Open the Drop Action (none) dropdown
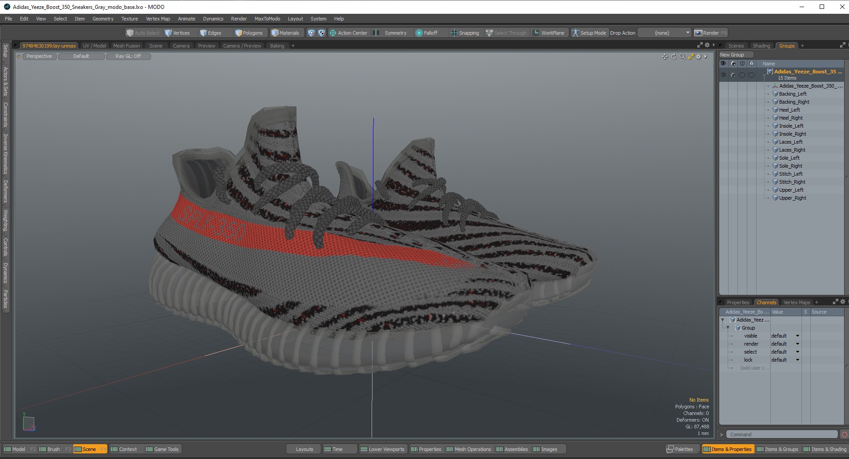 pos(665,33)
